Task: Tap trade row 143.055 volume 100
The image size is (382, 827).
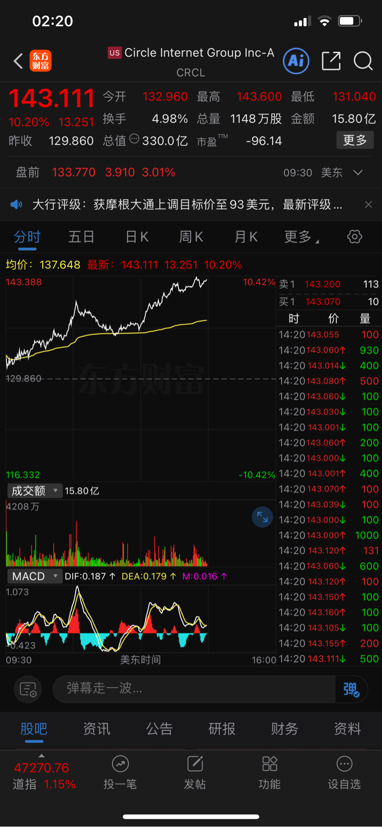Action: pyautogui.click(x=329, y=335)
